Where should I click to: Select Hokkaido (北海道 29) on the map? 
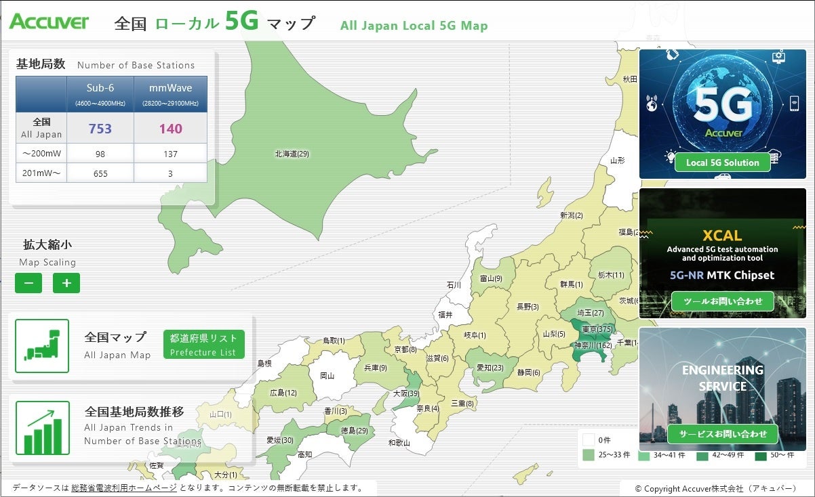click(x=292, y=154)
